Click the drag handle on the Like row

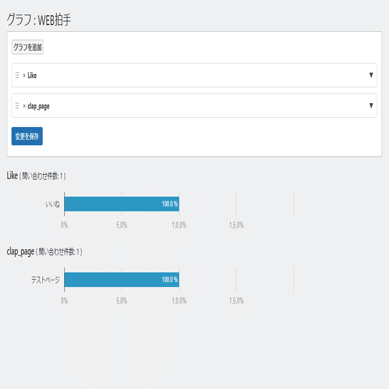(x=17, y=76)
